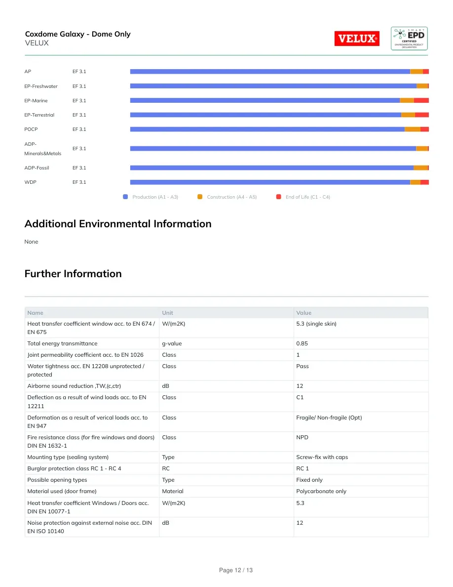Click the orange Construction (A4 - A5) legend marker
453x587 pixels.
click(200, 197)
